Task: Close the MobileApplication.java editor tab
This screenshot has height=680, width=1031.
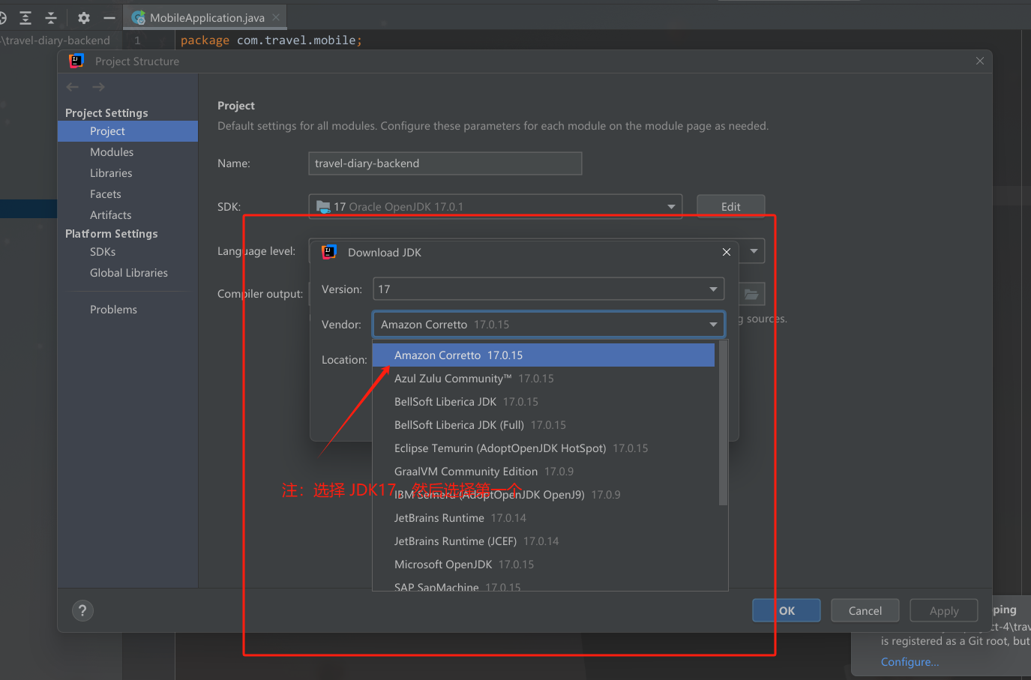Action: point(276,17)
